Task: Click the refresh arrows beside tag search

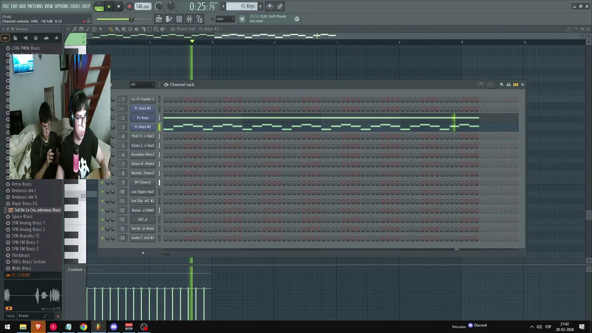Action: [45, 316]
